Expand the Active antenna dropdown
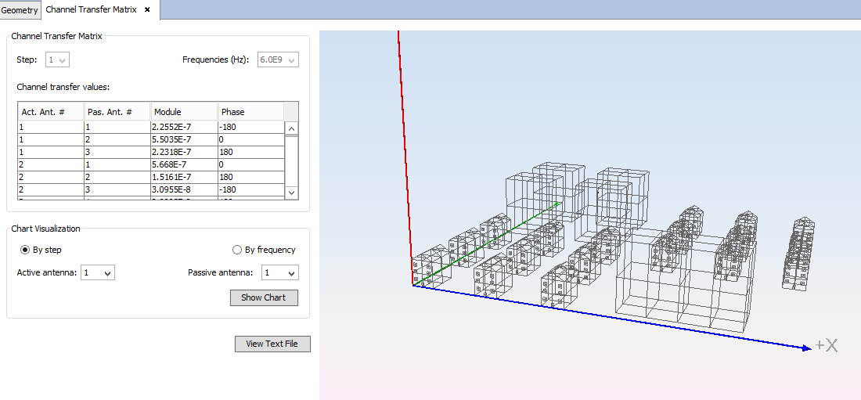 coord(98,272)
